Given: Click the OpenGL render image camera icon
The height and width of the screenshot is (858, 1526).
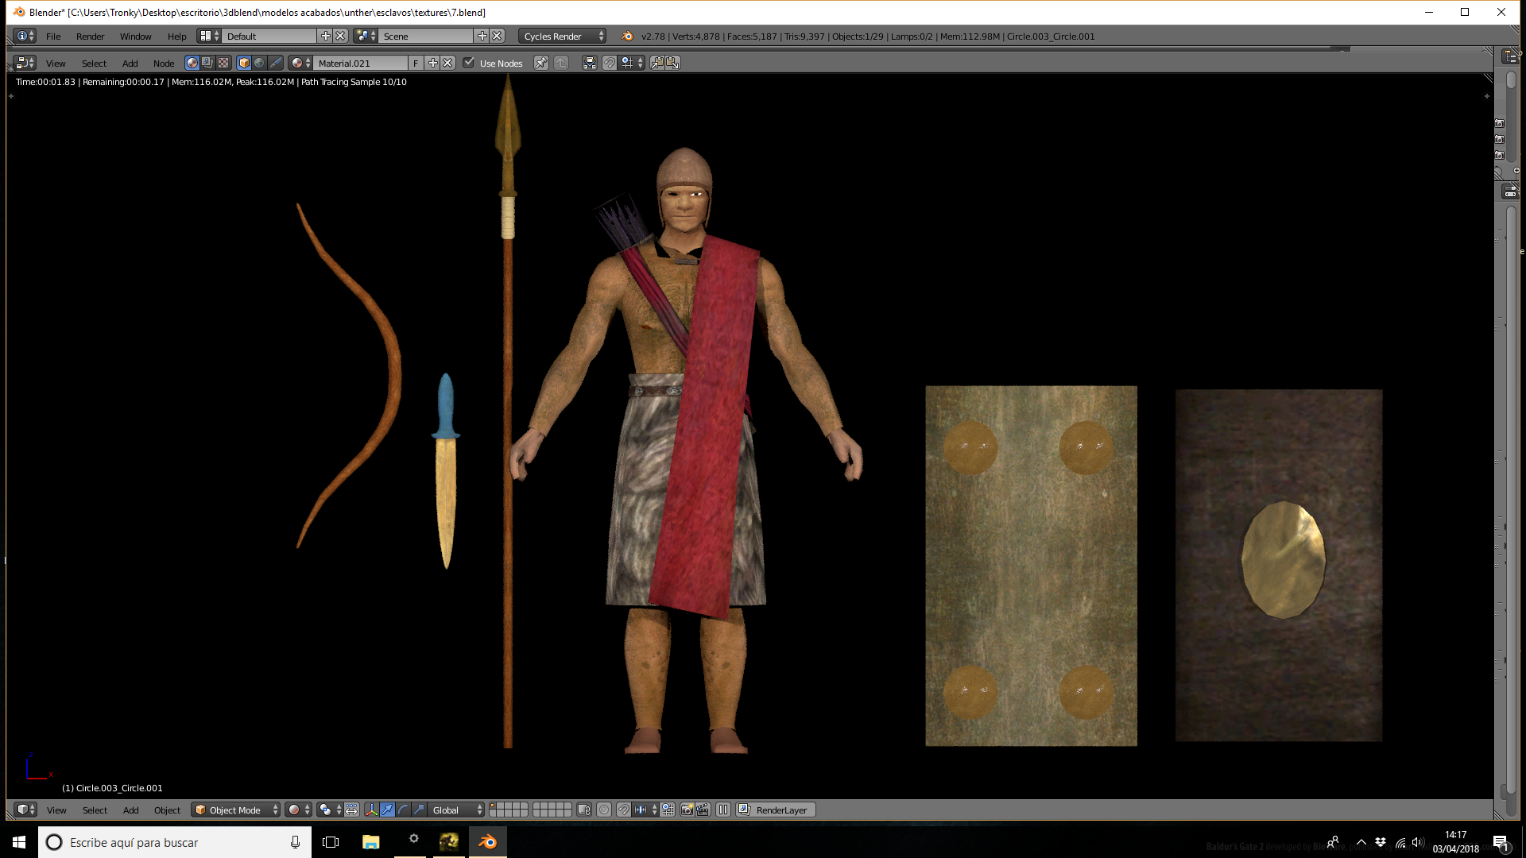Looking at the screenshot, I should pos(687,810).
